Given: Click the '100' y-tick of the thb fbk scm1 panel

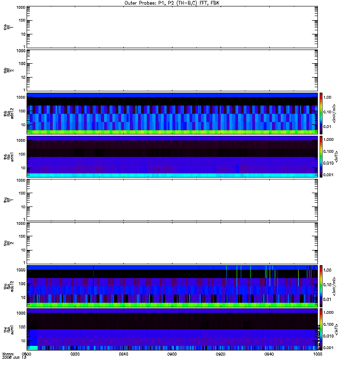Looking at the screenshot, I should coord(22,154).
